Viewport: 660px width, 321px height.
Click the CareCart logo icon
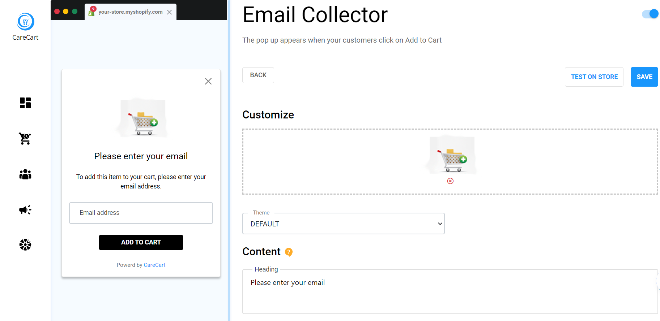pos(25,22)
